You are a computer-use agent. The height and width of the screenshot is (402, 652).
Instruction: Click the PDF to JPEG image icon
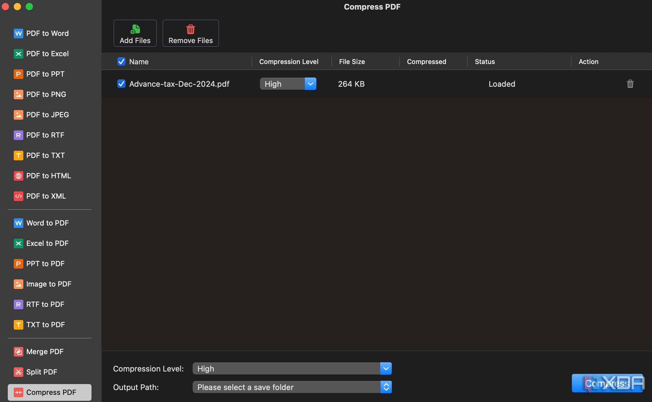[19, 115]
